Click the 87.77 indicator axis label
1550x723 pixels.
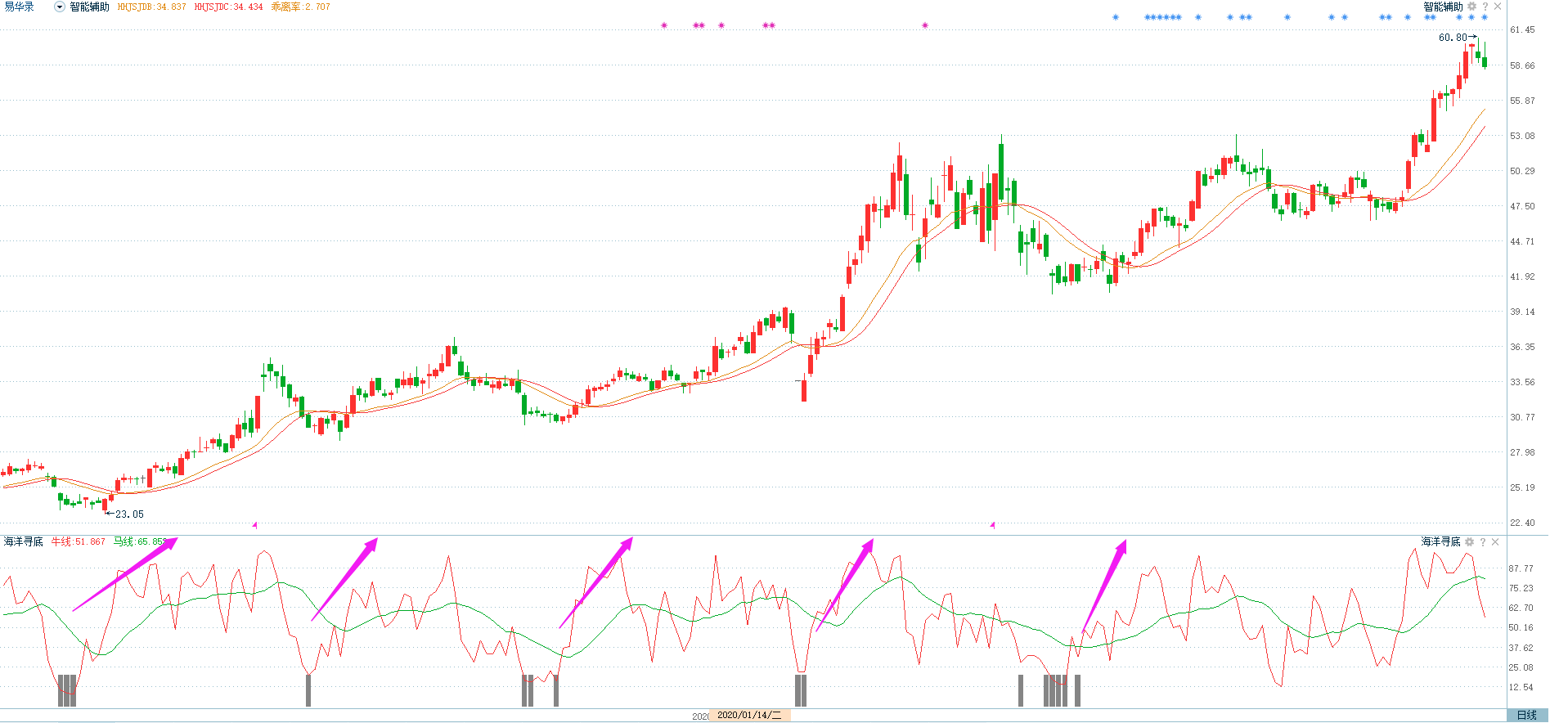click(x=1521, y=568)
